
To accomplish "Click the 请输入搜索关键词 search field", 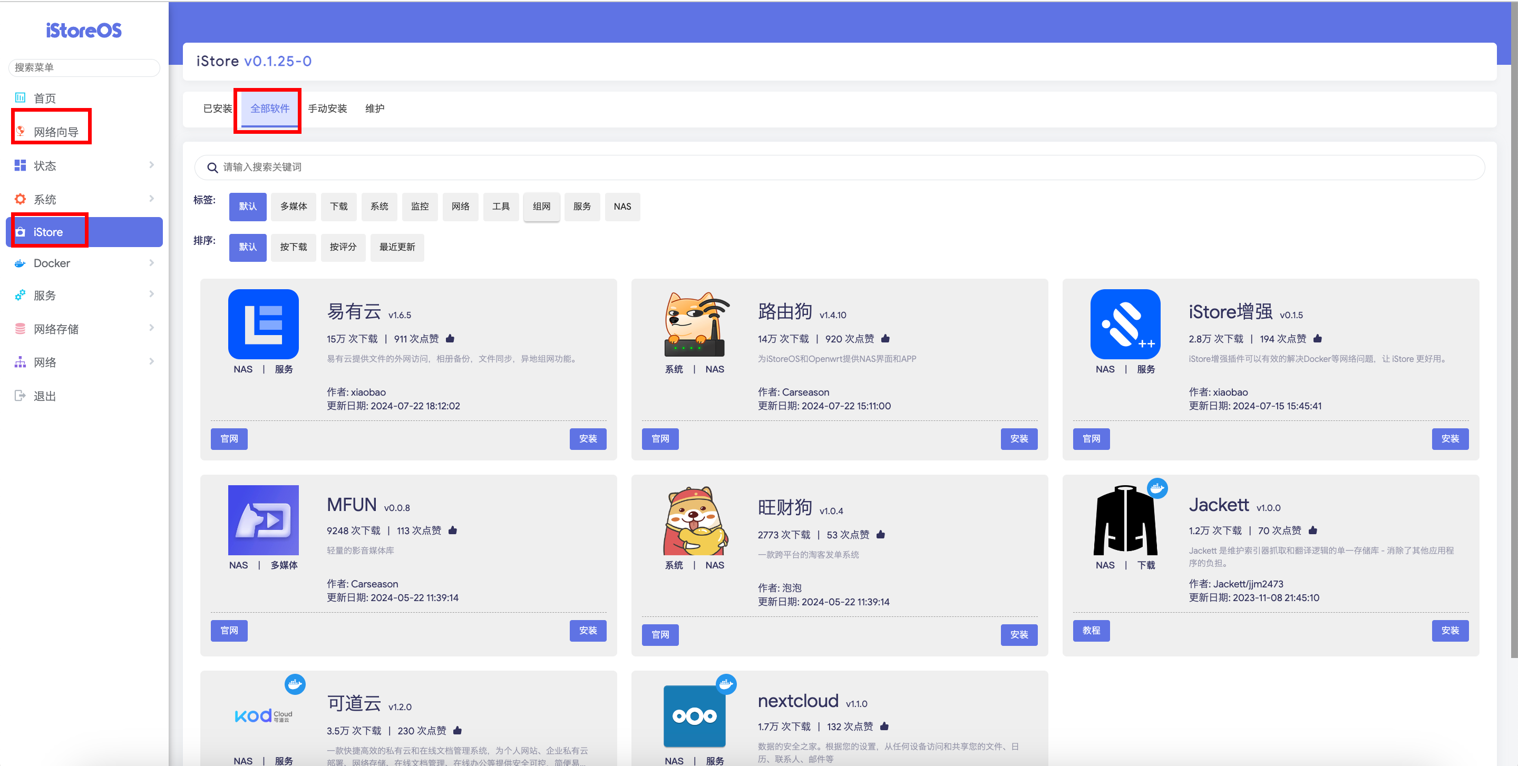I will point(840,167).
